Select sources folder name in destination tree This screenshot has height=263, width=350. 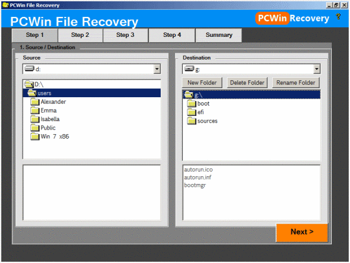(207, 121)
